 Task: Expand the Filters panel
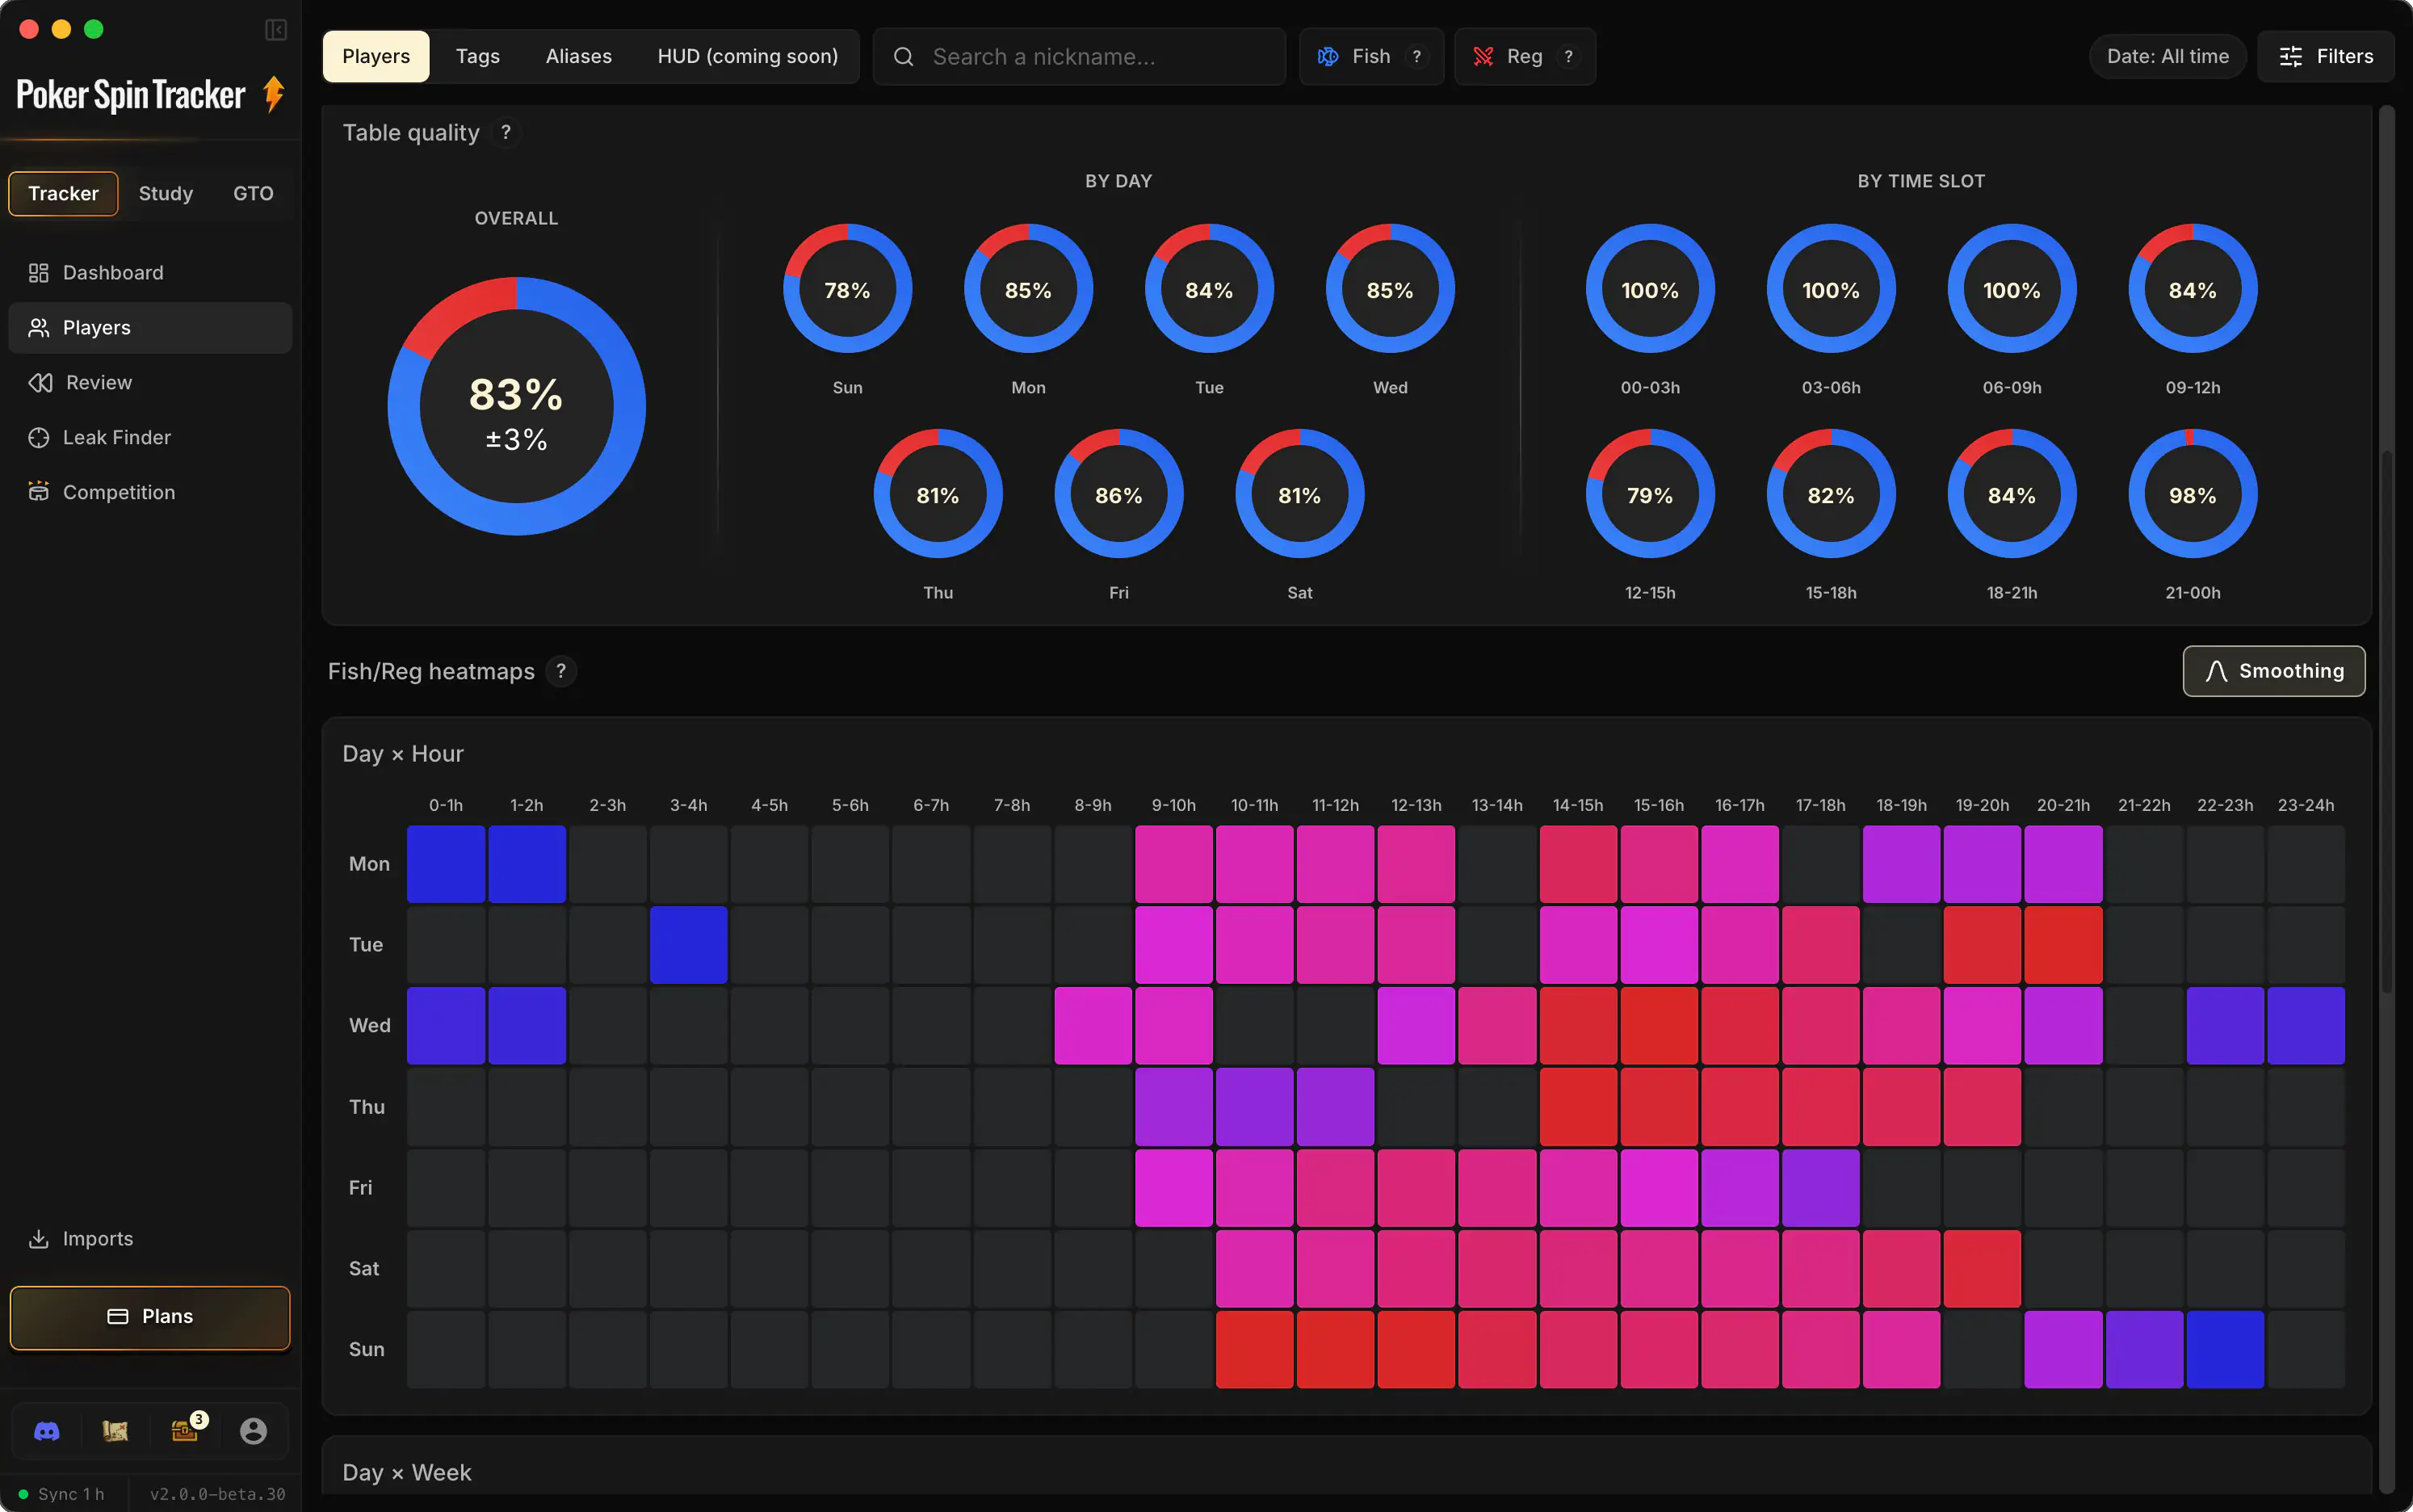point(2325,56)
